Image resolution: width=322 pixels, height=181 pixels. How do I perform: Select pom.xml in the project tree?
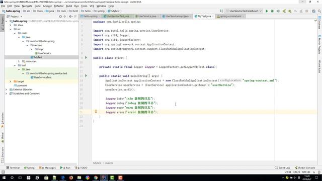click(22, 85)
